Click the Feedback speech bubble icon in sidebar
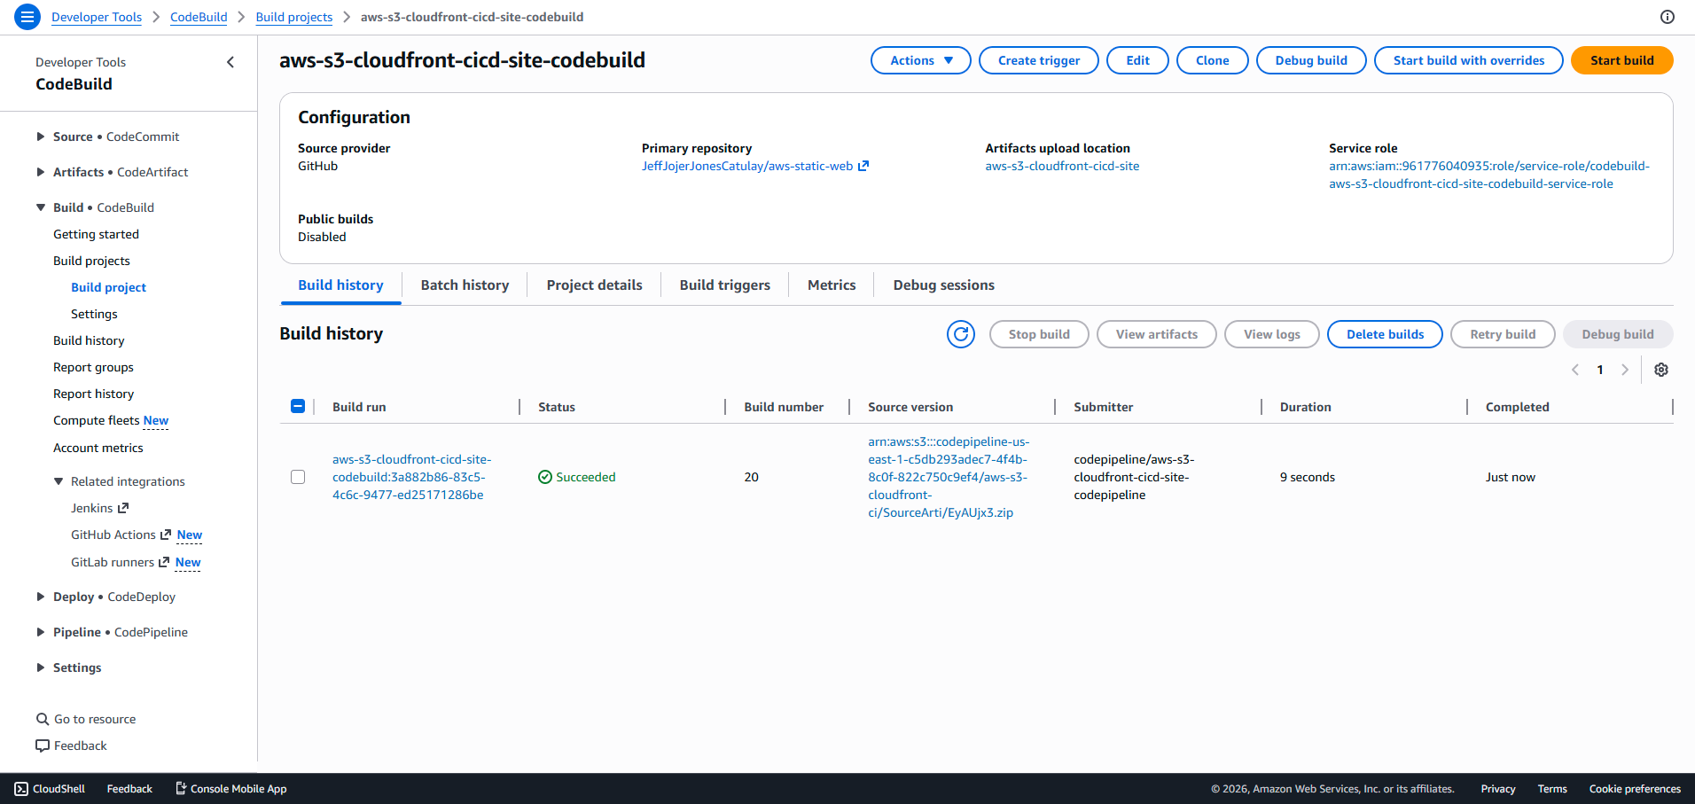This screenshot has height=804, width=1695. pos(43,745)
